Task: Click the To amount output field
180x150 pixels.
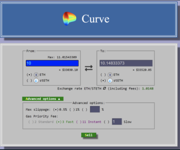Action: pyautogui.click(x=126, y=63)
